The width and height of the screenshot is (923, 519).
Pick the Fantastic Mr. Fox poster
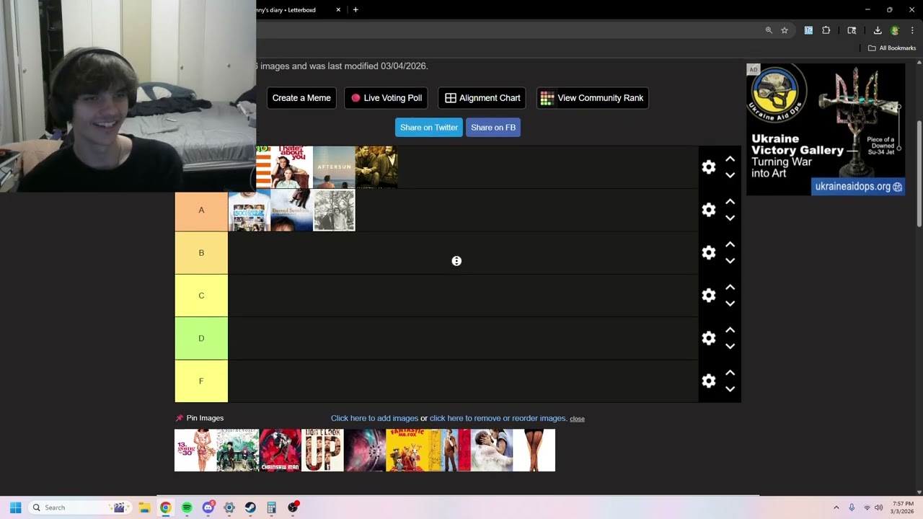coord(407,451)
